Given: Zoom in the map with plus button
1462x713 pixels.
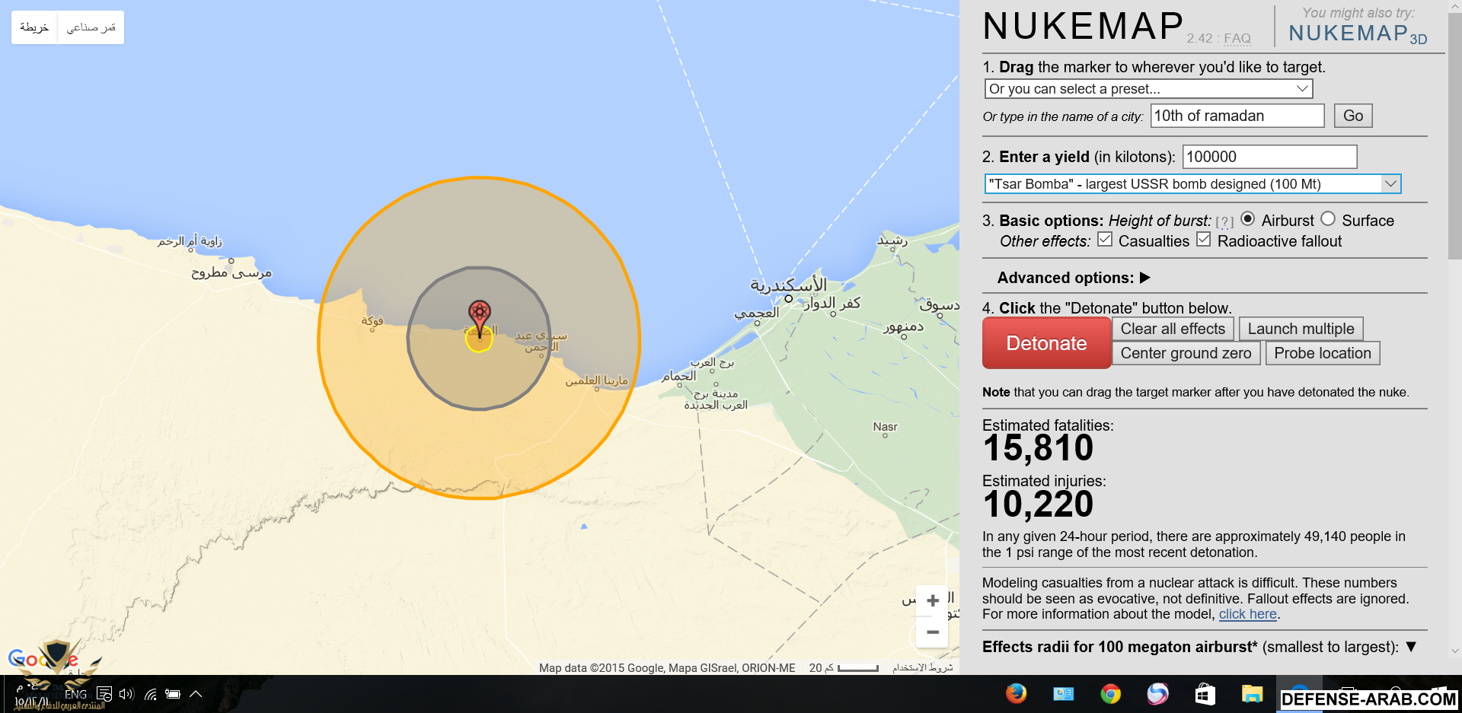Looking at the screenshot, I should pyautogui.click(x=932, y=601).
